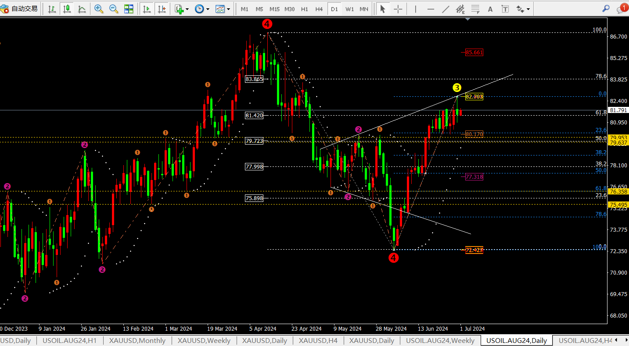Switch timeframe to M5
This screenshot has height=346, width=629.
tap(259, 9)
